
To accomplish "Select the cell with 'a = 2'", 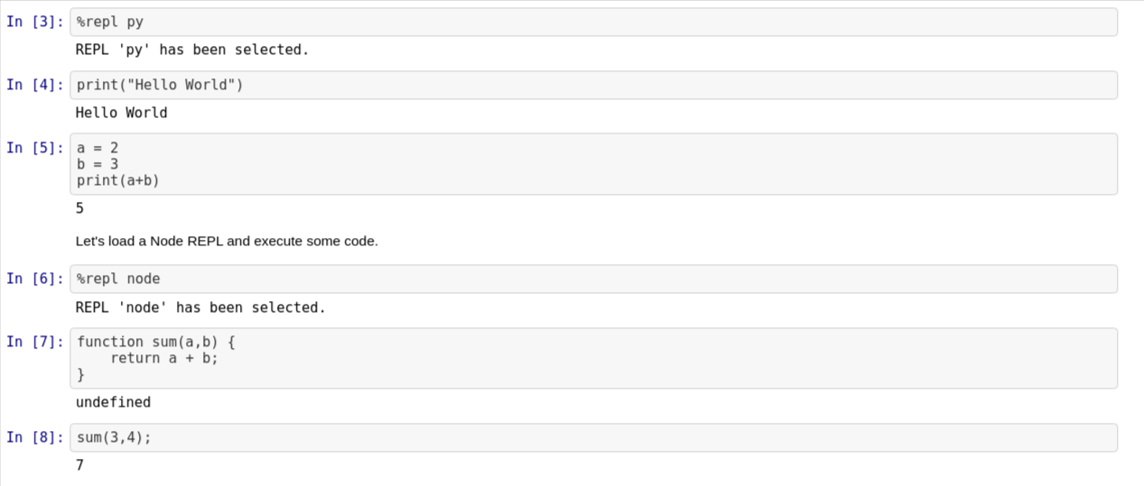I will tap(593, 164).
